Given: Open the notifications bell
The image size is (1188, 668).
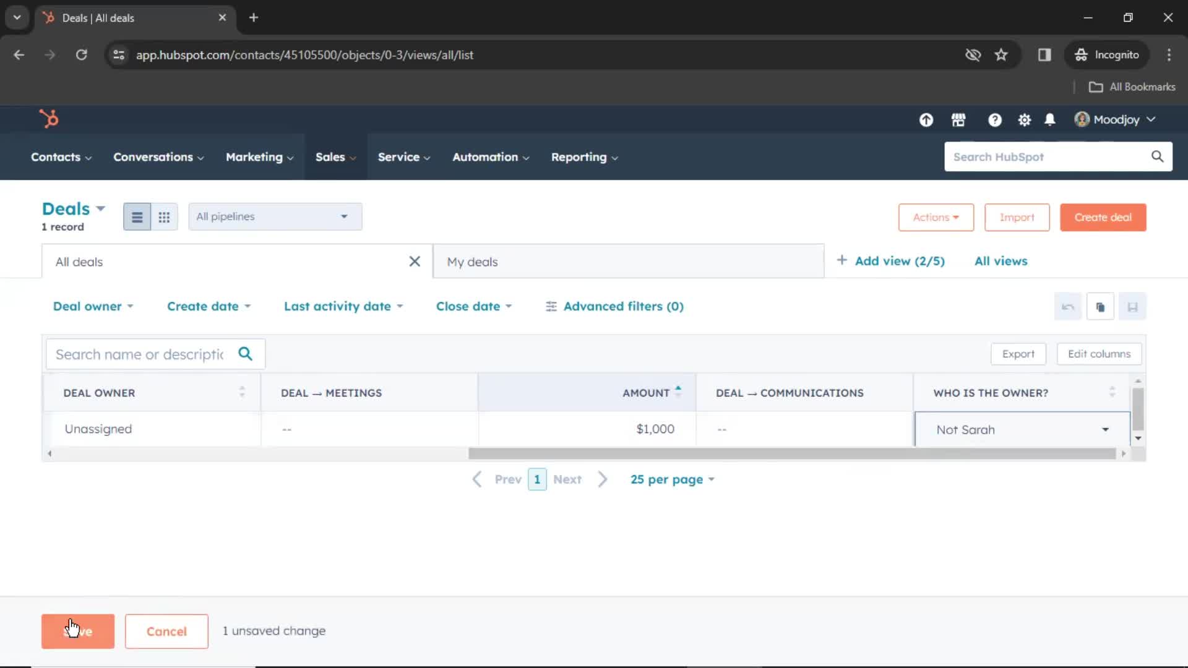Looking at the screenshot, I should (x=1050, y=119).
